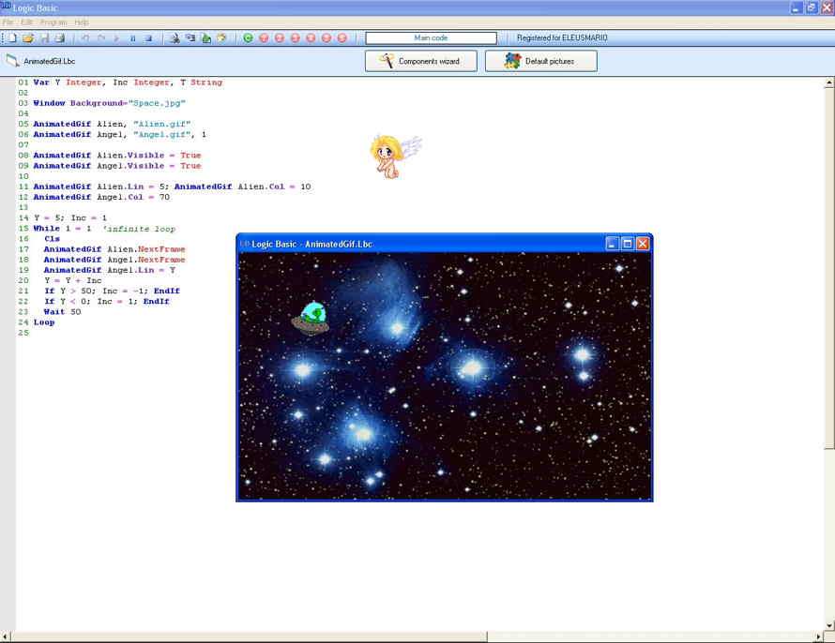
Task: Click the "Angel.gif" string on line 06
Action: 162,135
